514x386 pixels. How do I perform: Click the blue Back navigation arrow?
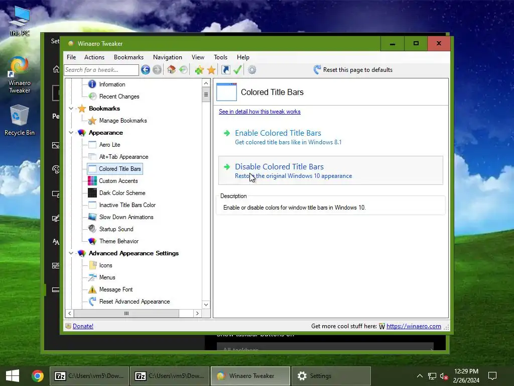[x=145, y=69]
